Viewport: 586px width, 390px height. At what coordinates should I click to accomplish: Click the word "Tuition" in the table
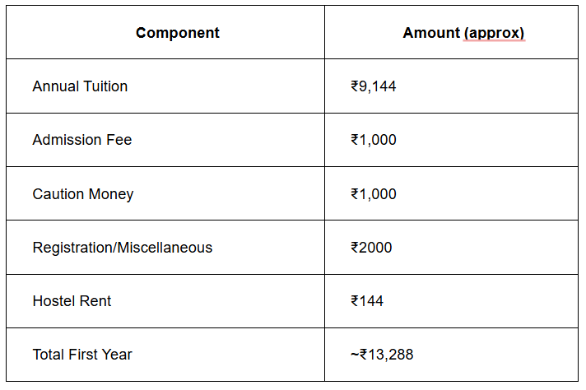click(105, 86)
